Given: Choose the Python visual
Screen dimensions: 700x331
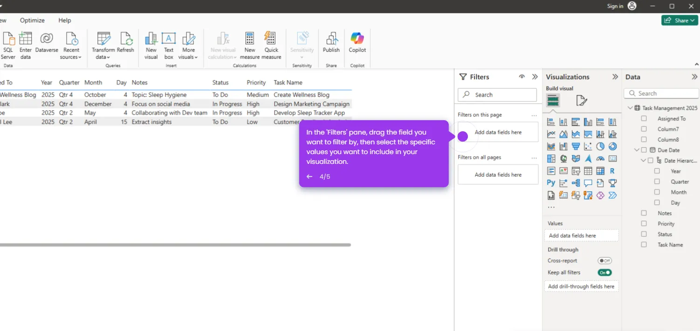Looking at the screenshot, I should point(551,183).
